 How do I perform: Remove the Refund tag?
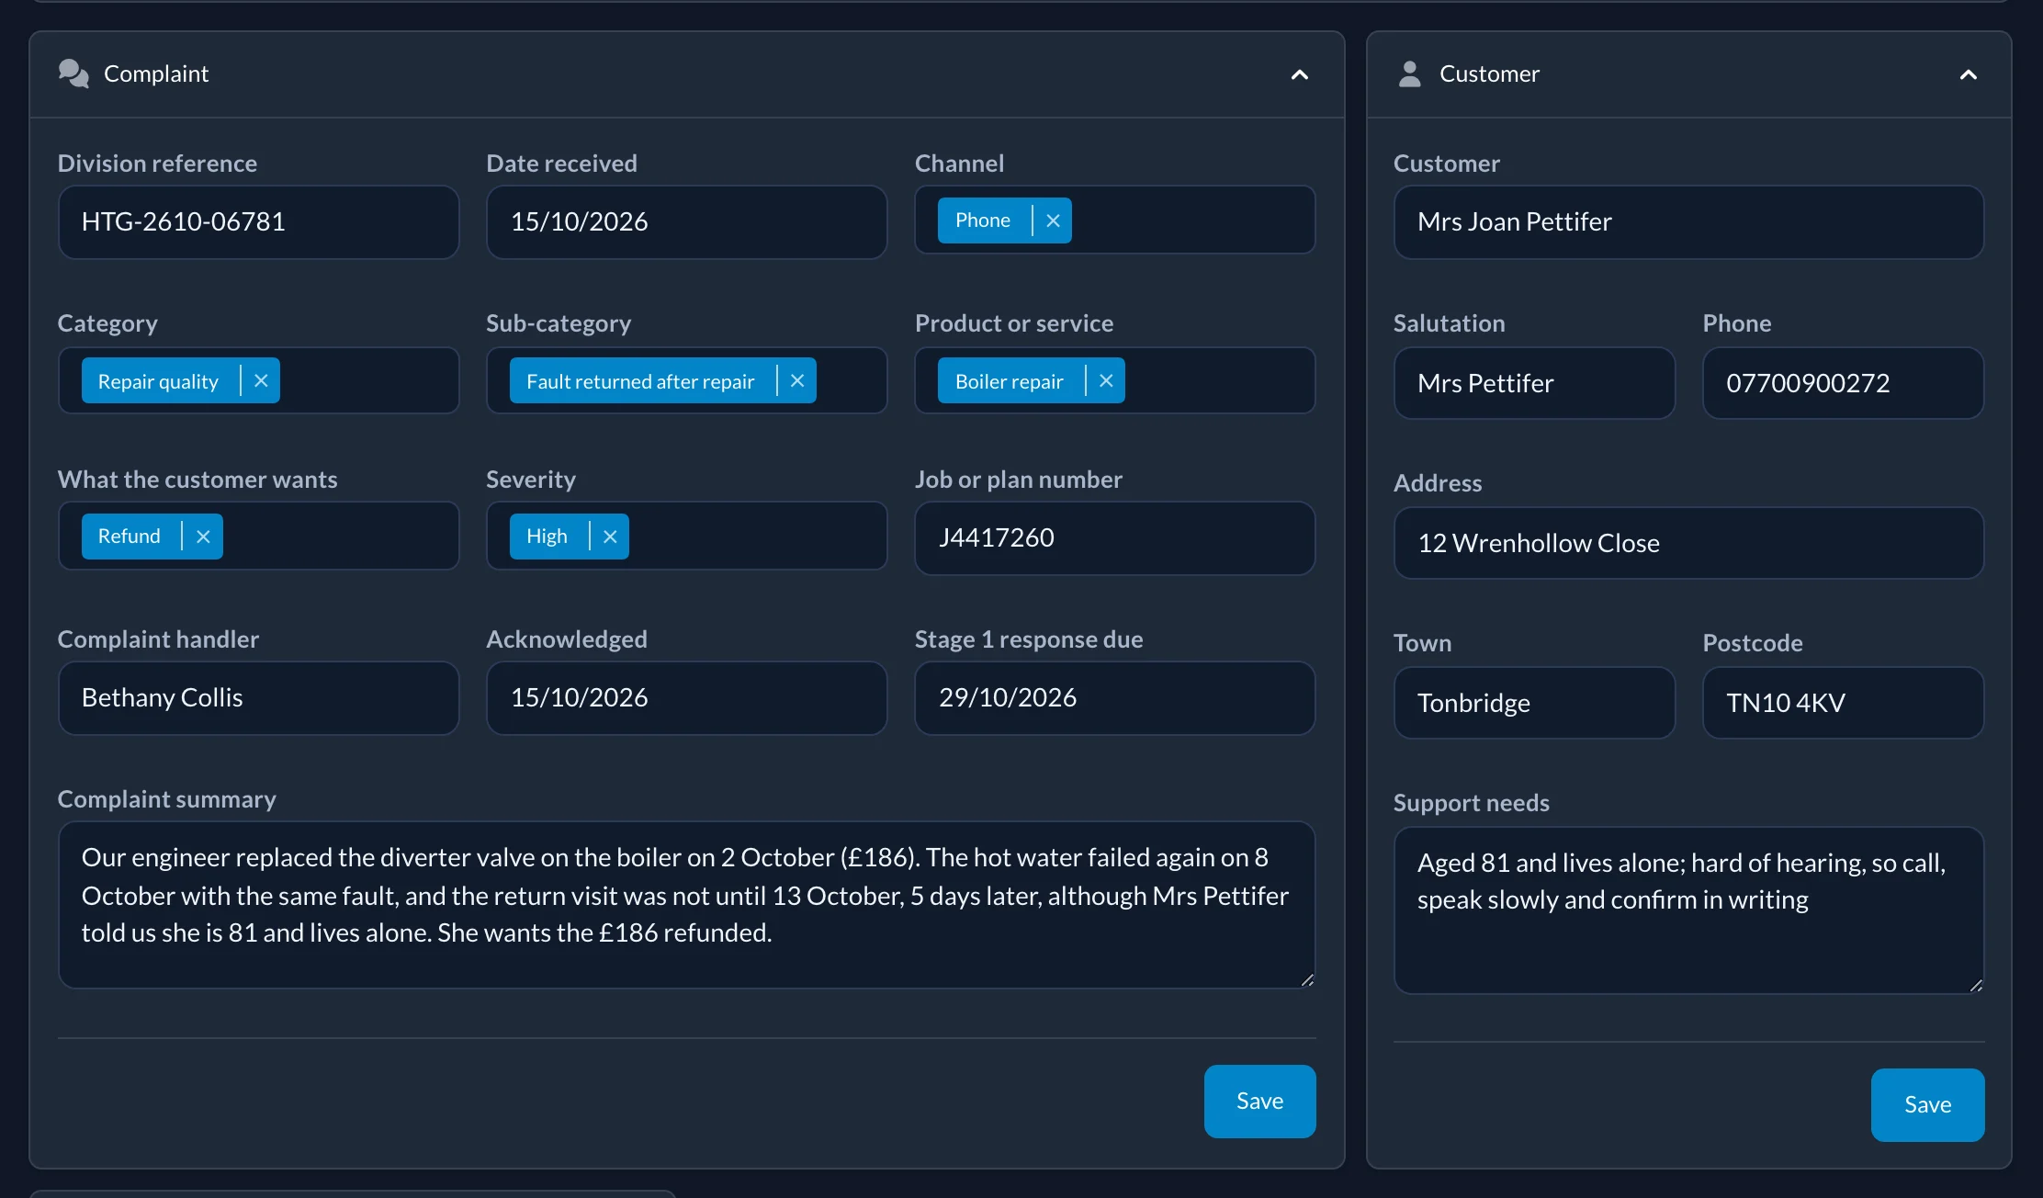(x=203, y=537)
